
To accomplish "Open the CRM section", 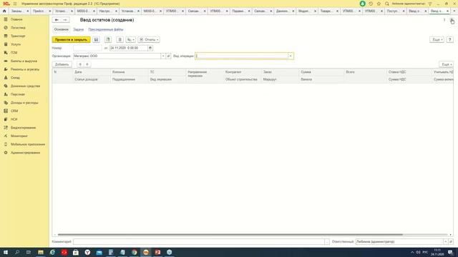I will coord(14,111).
